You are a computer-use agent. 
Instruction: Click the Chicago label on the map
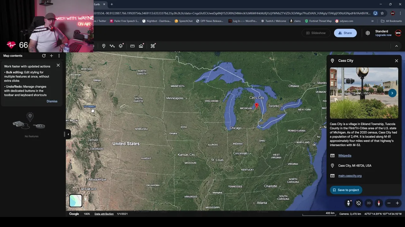[235, 128]
